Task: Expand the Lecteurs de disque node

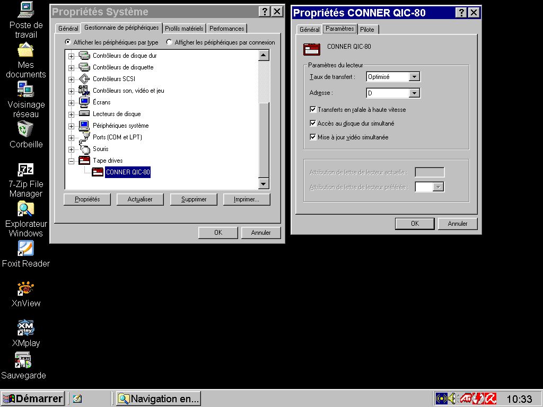Action: (71, 114)
